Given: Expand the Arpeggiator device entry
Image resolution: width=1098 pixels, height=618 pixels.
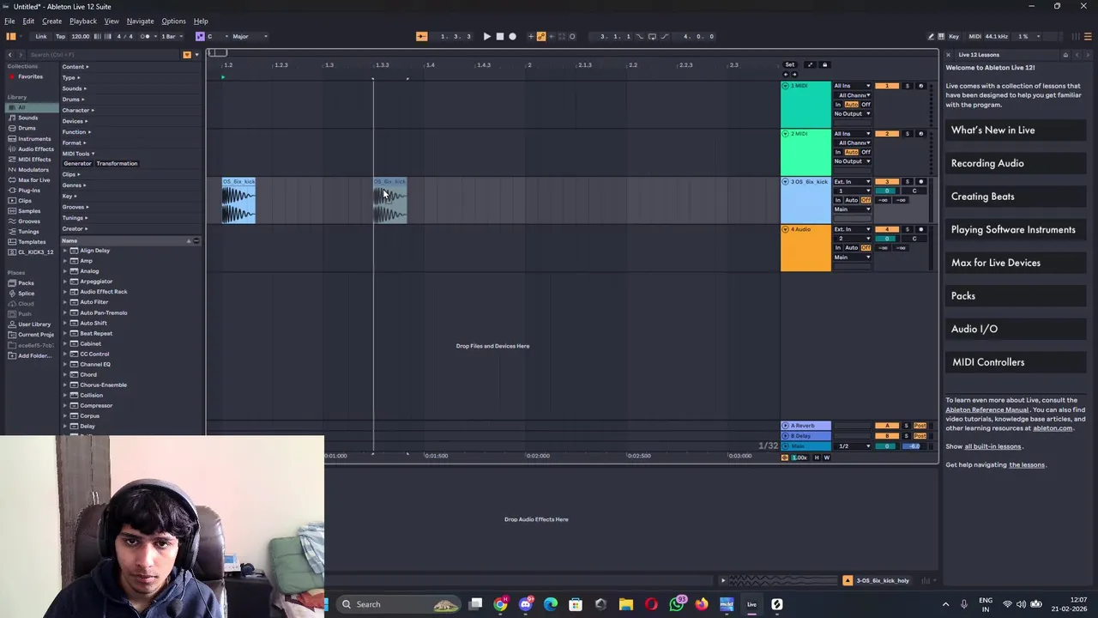Looking at the screenshot, I should 65,282.
